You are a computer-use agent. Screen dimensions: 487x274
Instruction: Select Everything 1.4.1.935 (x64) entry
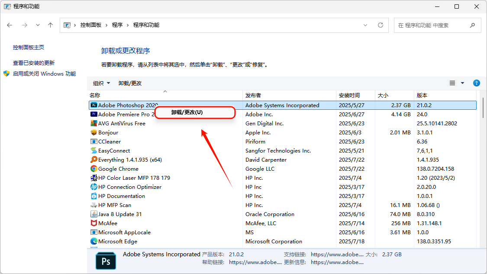tap(130, 160)
